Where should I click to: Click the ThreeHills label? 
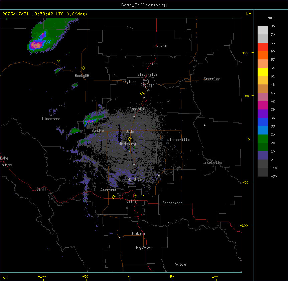tap(180, 139)
